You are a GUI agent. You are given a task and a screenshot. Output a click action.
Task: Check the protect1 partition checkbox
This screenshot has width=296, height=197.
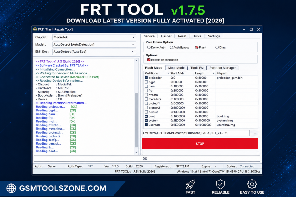click(146, 103)
